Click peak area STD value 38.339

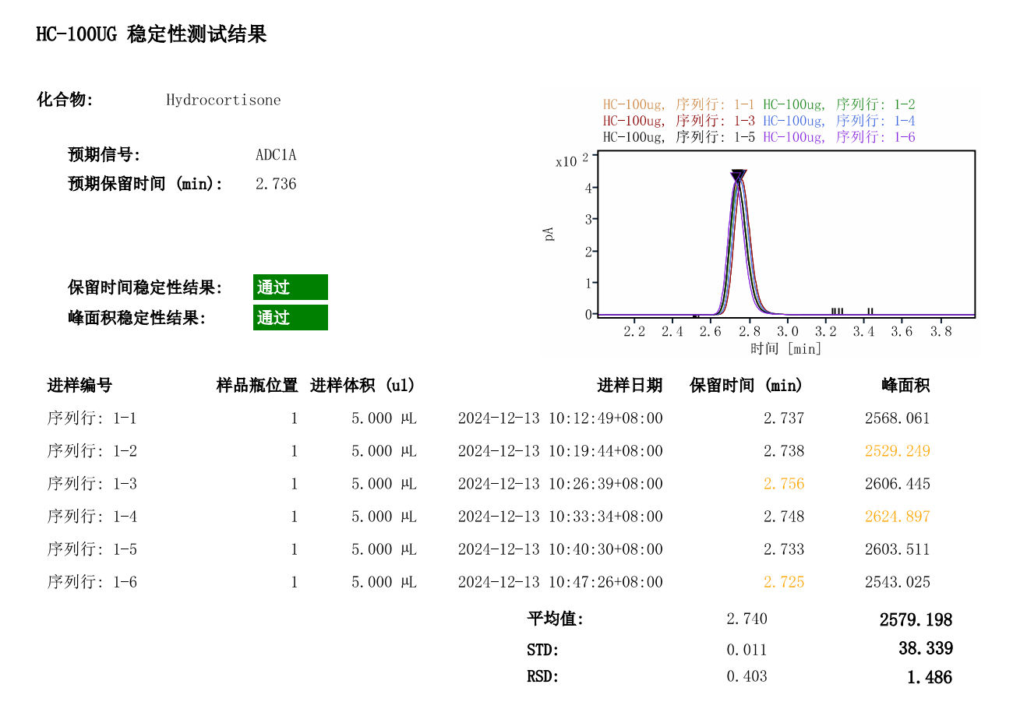point(926,648)
